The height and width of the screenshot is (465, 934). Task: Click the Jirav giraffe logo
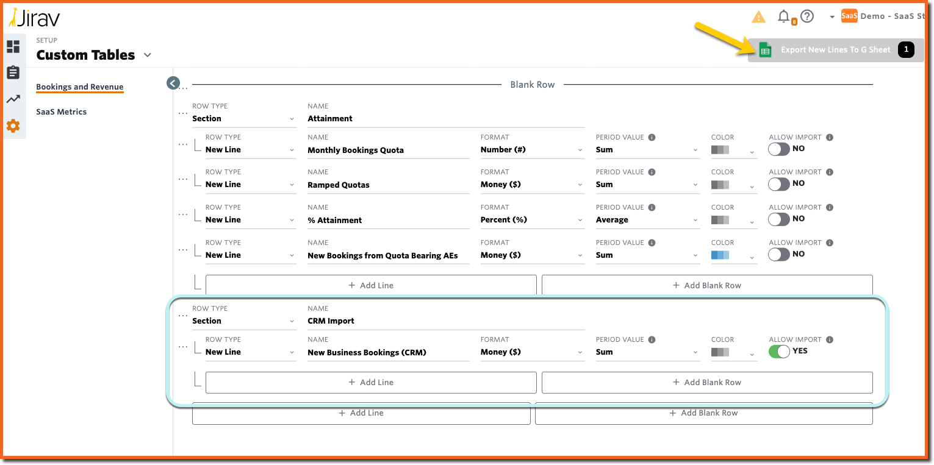[x=34, y=18]
